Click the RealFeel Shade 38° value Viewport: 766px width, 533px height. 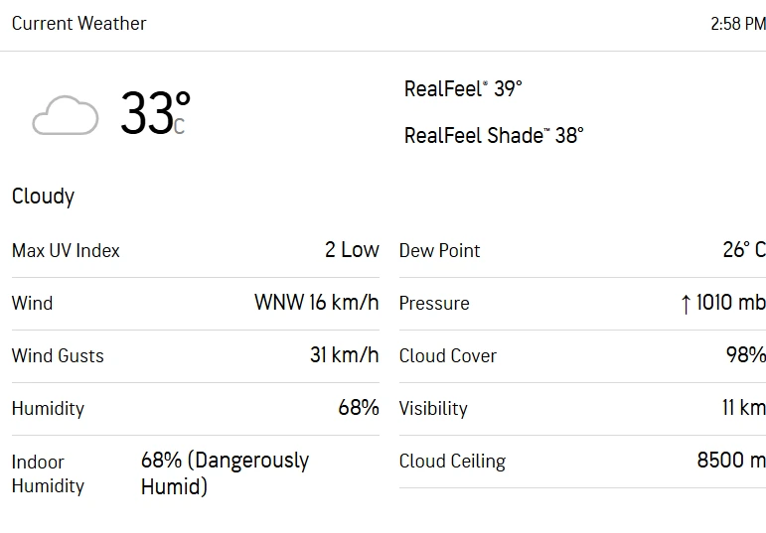[x=494, y=135]
